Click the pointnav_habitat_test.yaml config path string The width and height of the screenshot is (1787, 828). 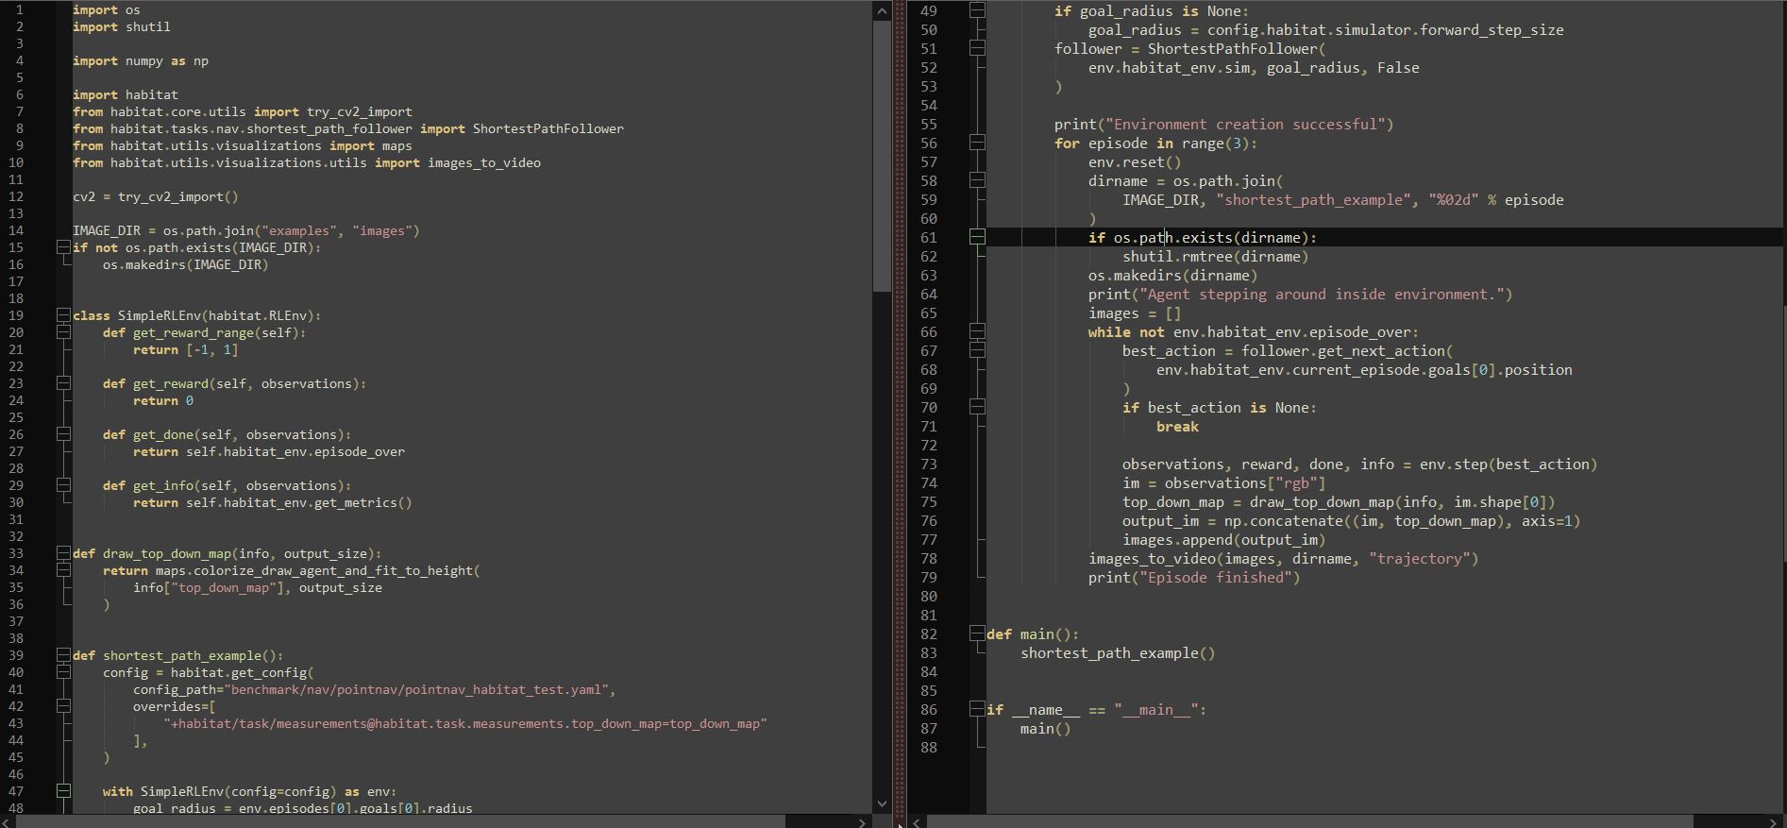click(416, 689)
